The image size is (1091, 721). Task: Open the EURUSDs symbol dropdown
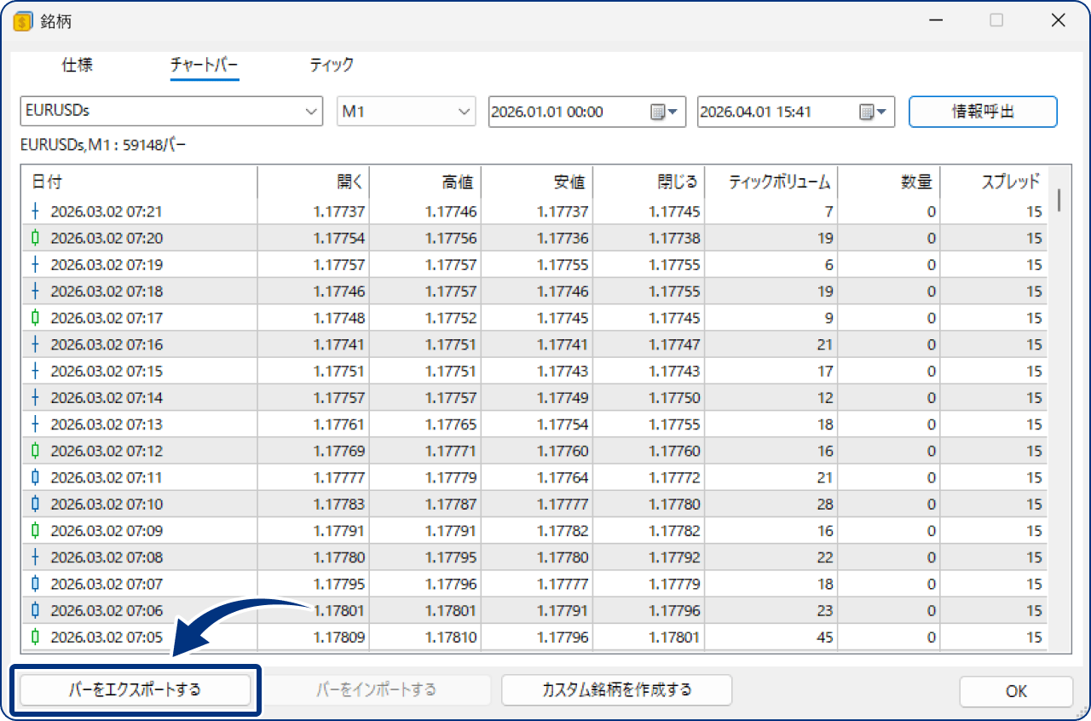click(x=312, y=111)
